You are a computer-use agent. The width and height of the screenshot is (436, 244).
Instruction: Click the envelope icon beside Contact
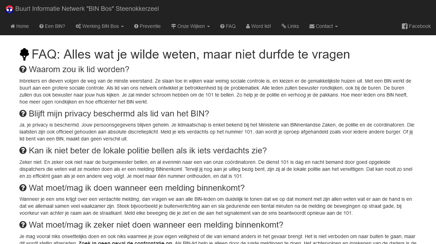312,26
